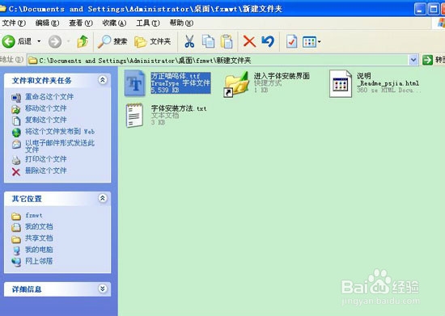Click 重命名这个文件 link
The height and width of the screenshot is (316, 445).
49,97
